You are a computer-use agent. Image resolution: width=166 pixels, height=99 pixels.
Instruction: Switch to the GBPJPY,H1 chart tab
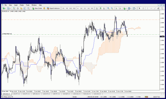click(57, 94)
